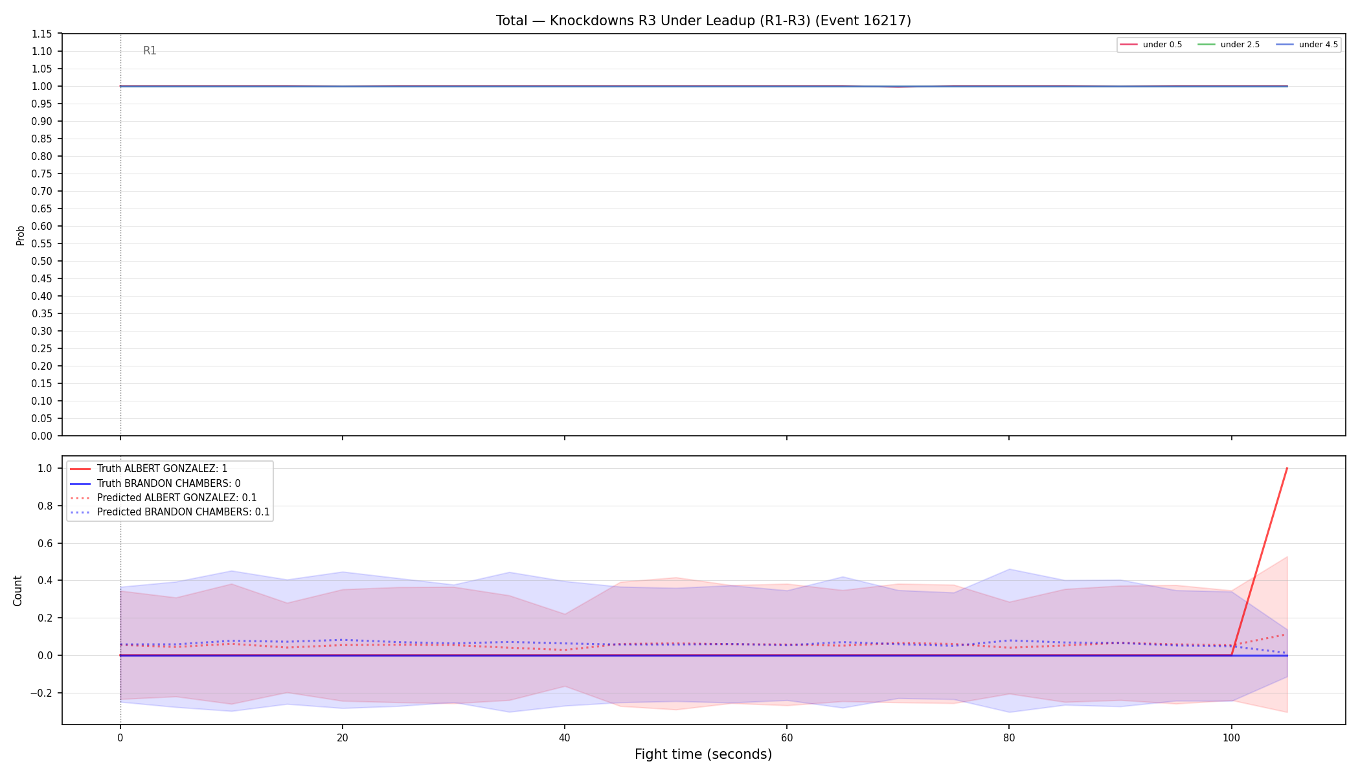Click the 'Prob' y-axis label
The image size is (1360, 777).
(20, 235)
